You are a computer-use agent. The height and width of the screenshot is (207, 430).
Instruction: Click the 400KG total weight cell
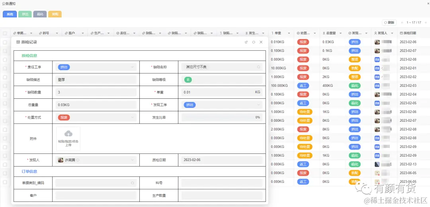[x=327, y=86]
